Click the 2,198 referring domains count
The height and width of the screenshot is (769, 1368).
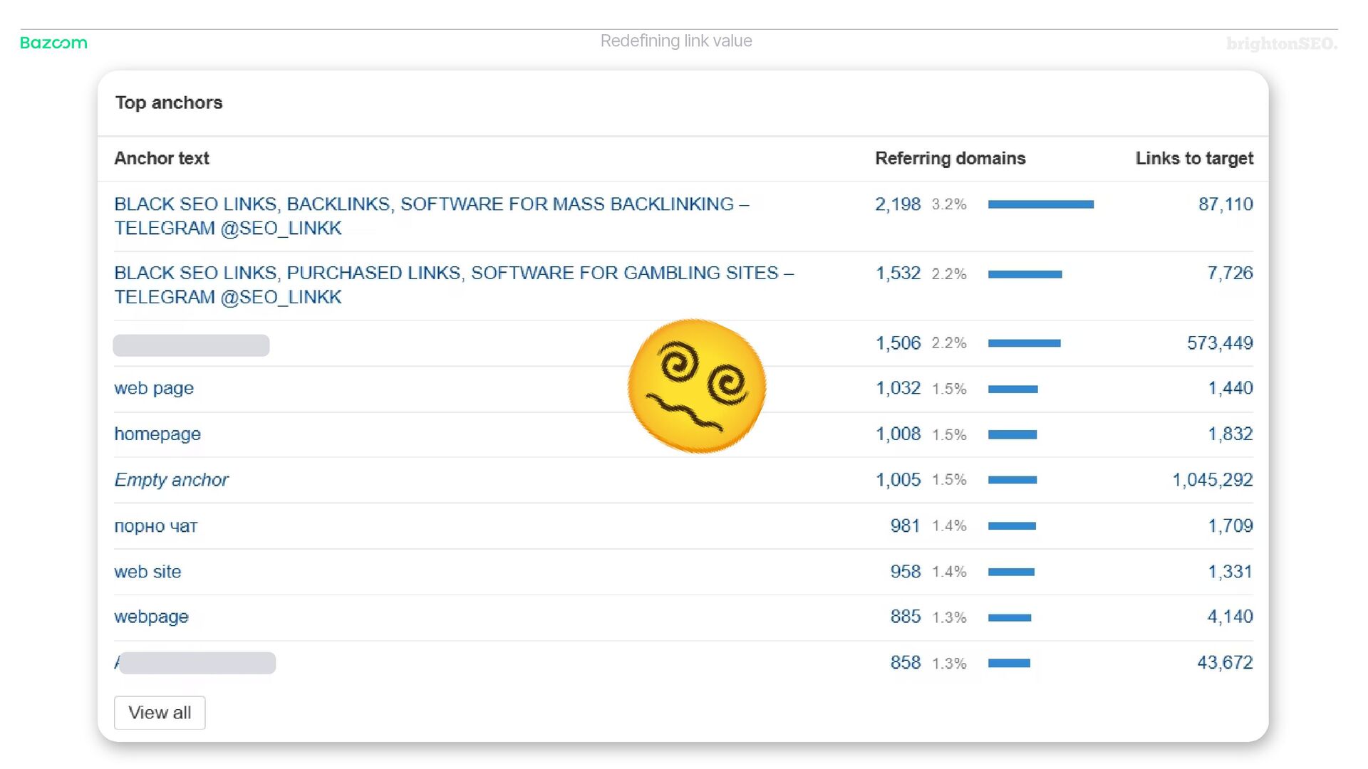pos(898,204)
